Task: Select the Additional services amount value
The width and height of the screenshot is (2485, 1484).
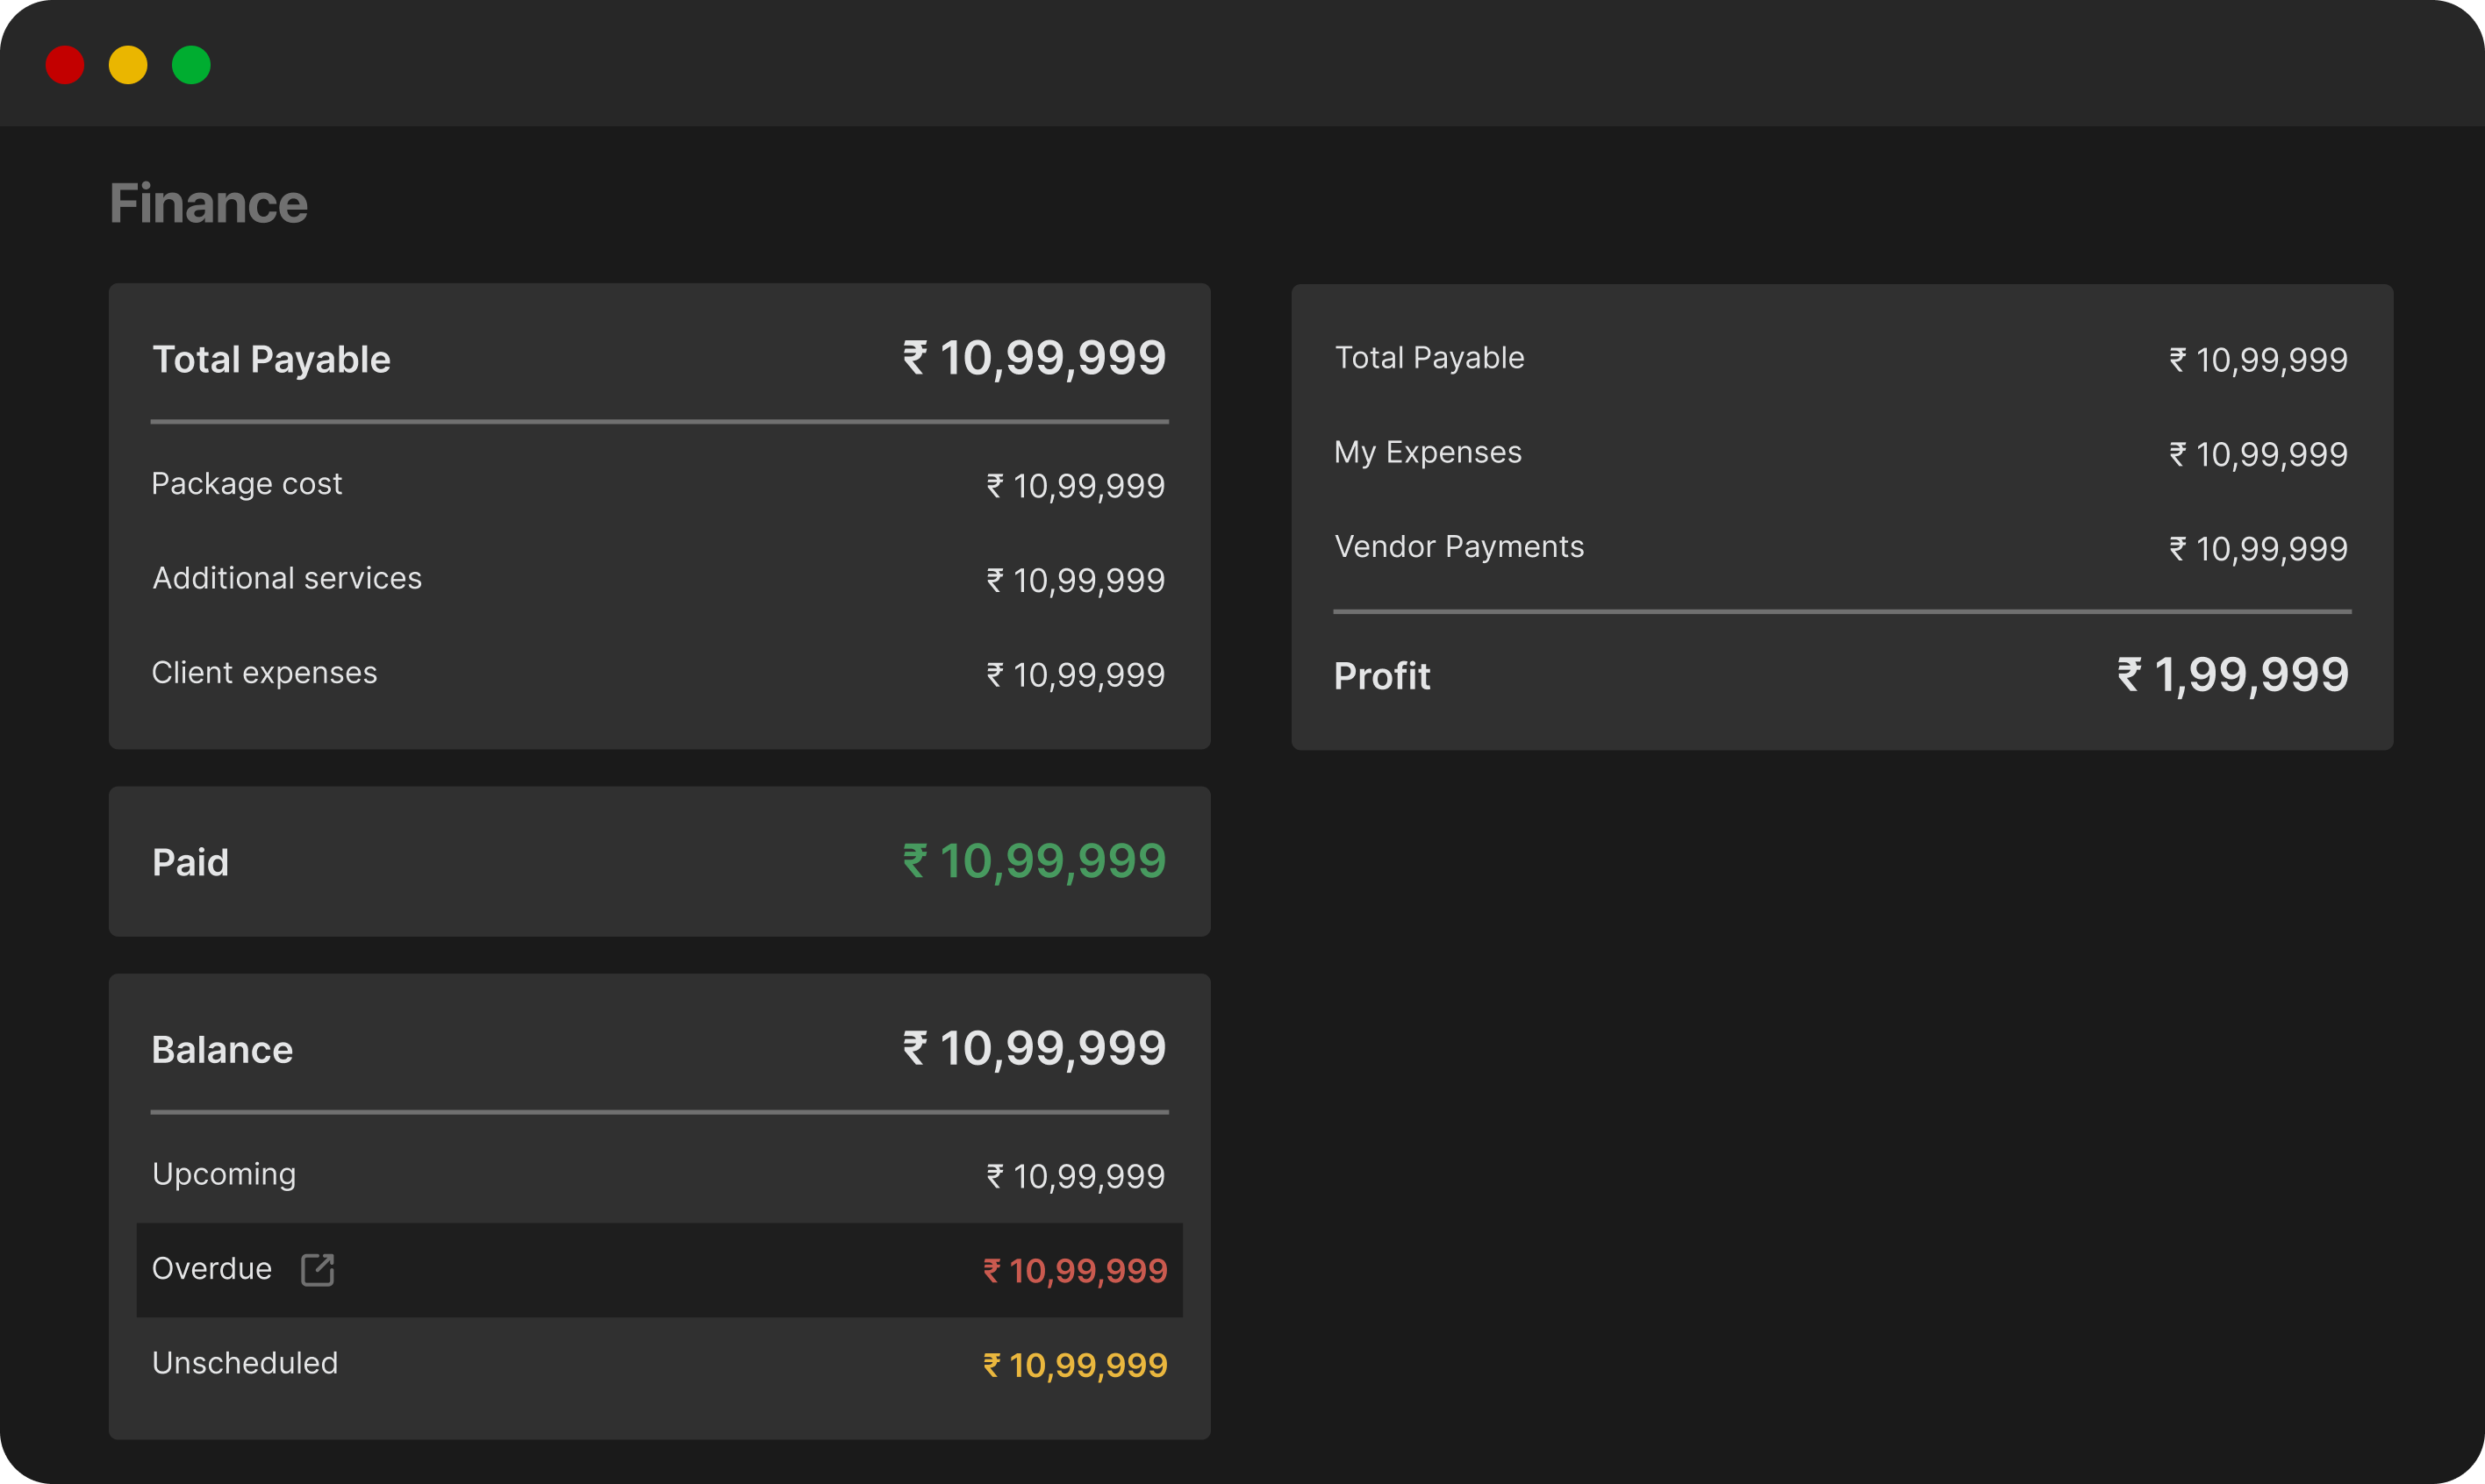Action: pyautogui.click(x=1076, y=580)
